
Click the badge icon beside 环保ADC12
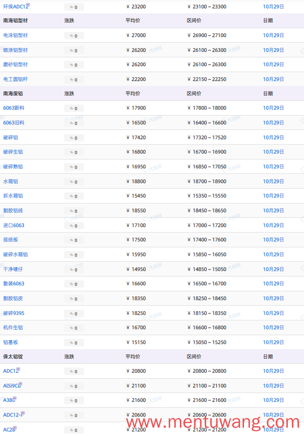coord(28,5)
